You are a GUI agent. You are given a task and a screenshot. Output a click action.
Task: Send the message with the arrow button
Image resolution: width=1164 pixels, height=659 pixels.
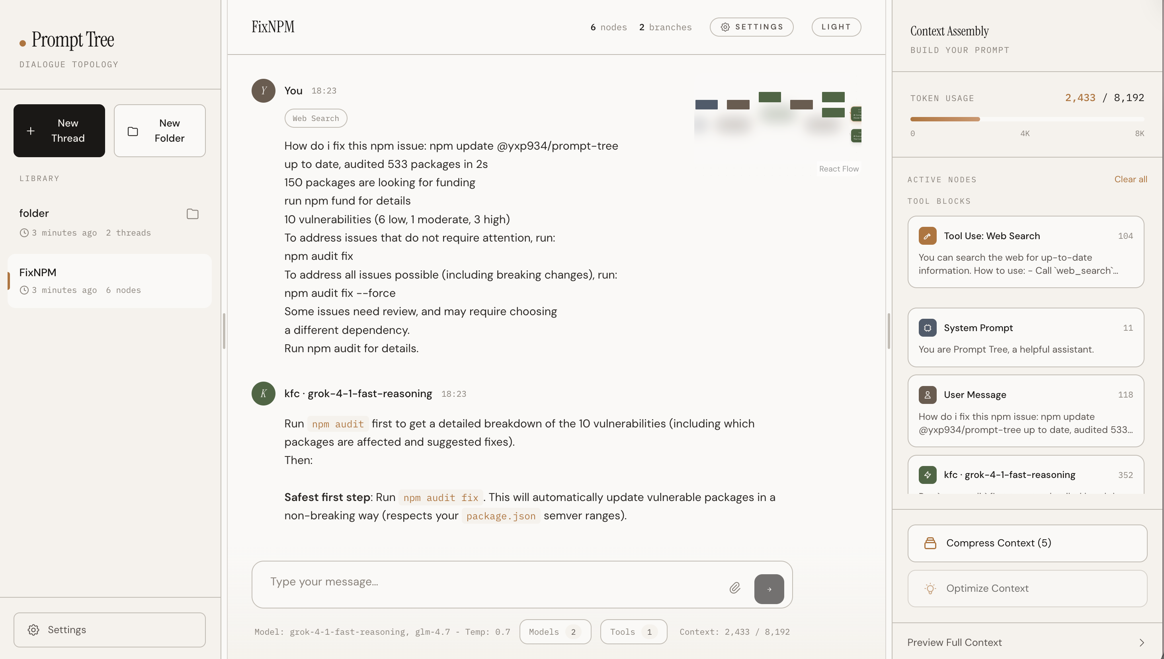coord(769,589)
